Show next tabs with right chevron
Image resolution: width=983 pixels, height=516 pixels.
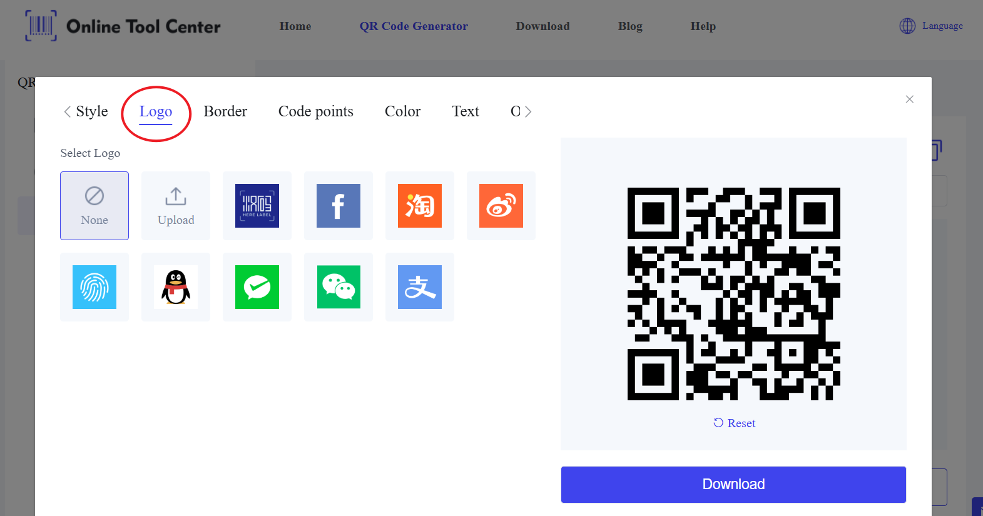coord(528,111)
